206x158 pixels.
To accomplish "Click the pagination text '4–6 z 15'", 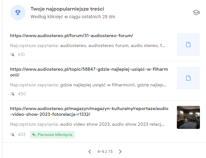I will click(105, 152).
